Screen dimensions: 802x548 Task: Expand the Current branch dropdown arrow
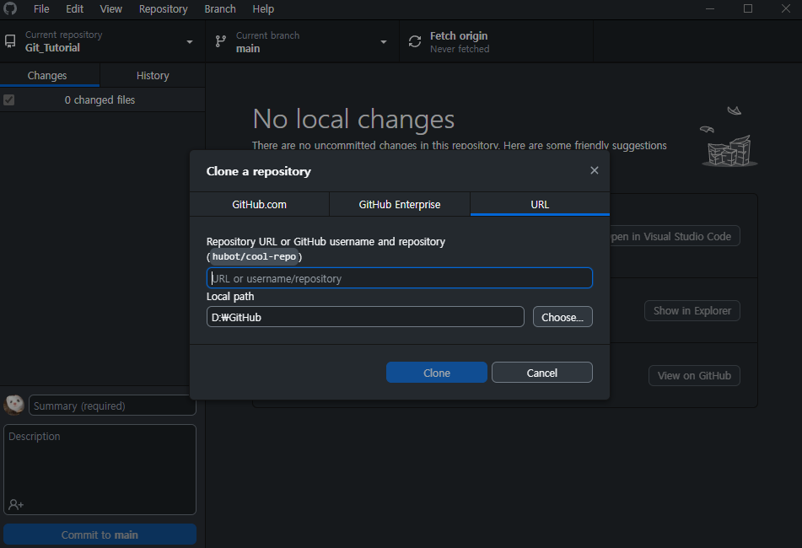[384, 42]
